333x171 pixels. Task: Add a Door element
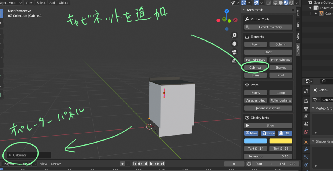pos(268,52)
